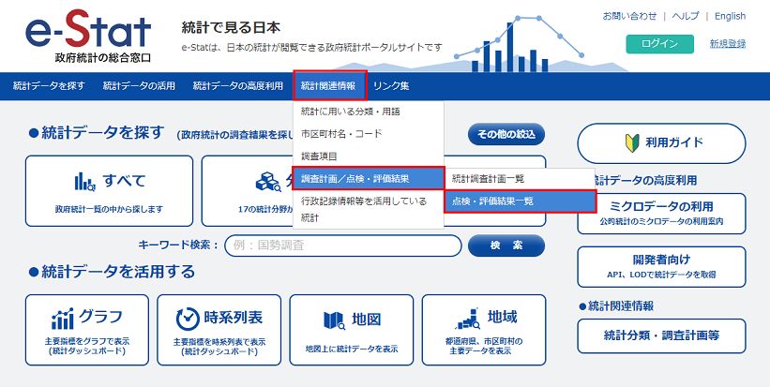Open 利用ガイド with beginner mark icon
This screenshot has height=387, width=770.
pyautogui.click(x=661, y=142)
